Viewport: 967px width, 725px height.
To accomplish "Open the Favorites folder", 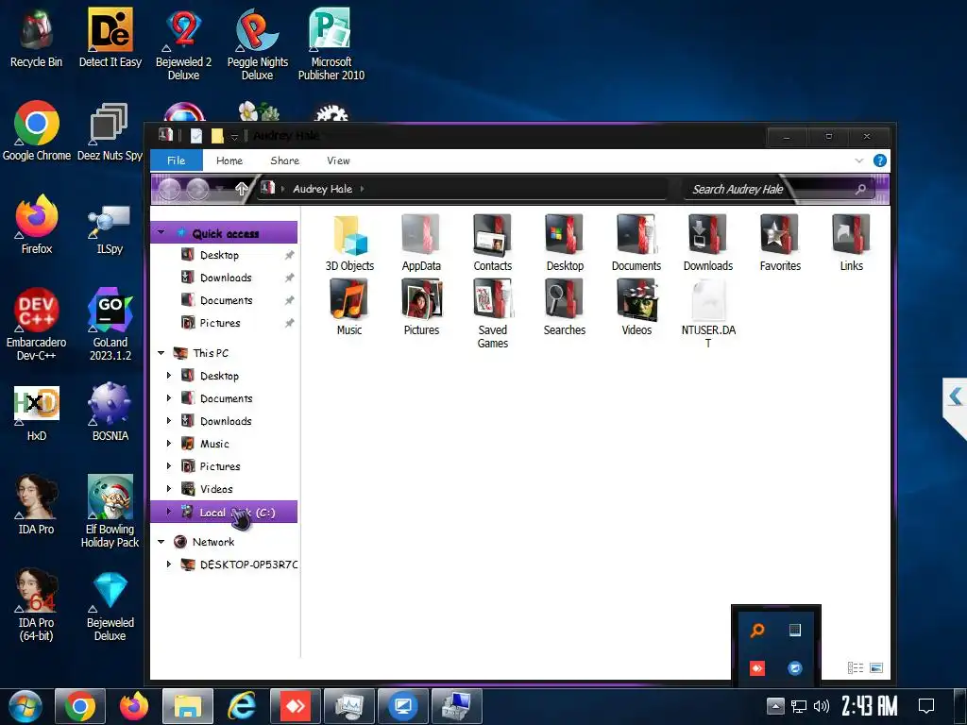I will click(779, 243).
